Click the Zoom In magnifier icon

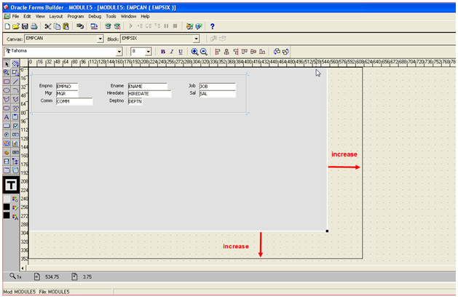pyautogui.click(x=194, y=52)
